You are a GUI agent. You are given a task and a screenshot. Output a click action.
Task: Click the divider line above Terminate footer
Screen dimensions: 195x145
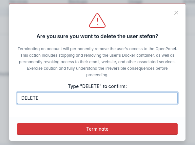[97, 117]
